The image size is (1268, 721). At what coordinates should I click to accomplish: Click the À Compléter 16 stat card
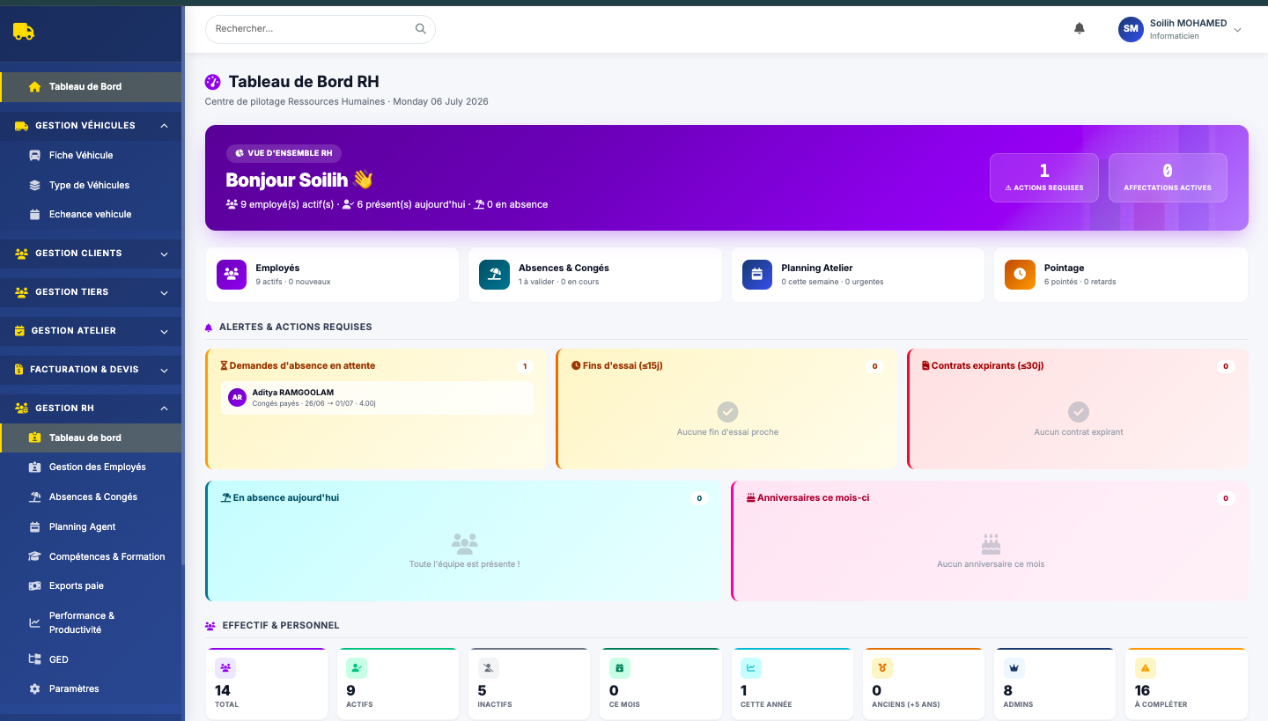(1186, 684)
